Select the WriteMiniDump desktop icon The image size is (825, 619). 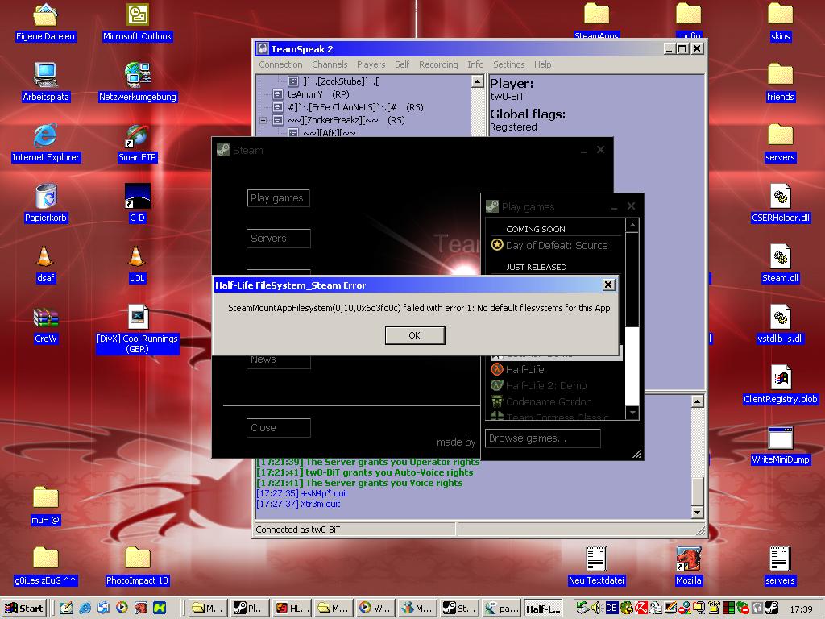click(780, 447)
